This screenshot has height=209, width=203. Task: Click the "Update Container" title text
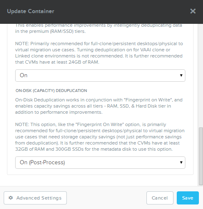[31, 11]
